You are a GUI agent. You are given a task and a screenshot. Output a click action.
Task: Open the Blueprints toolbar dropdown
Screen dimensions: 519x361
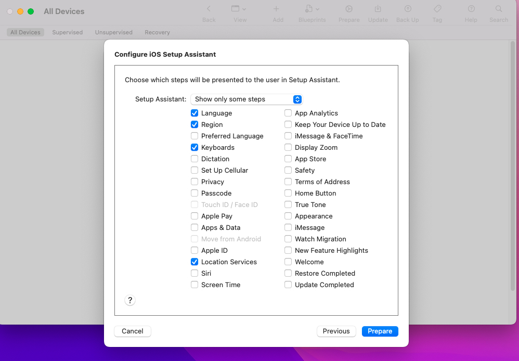click(x=312, y=9)
